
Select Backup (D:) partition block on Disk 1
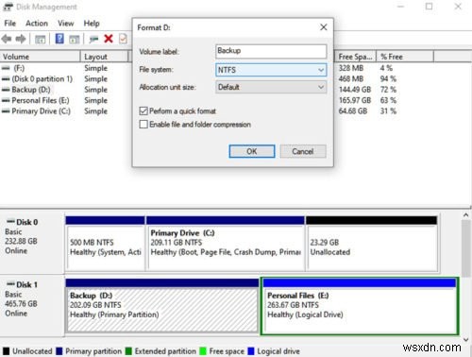coord(161,305)
